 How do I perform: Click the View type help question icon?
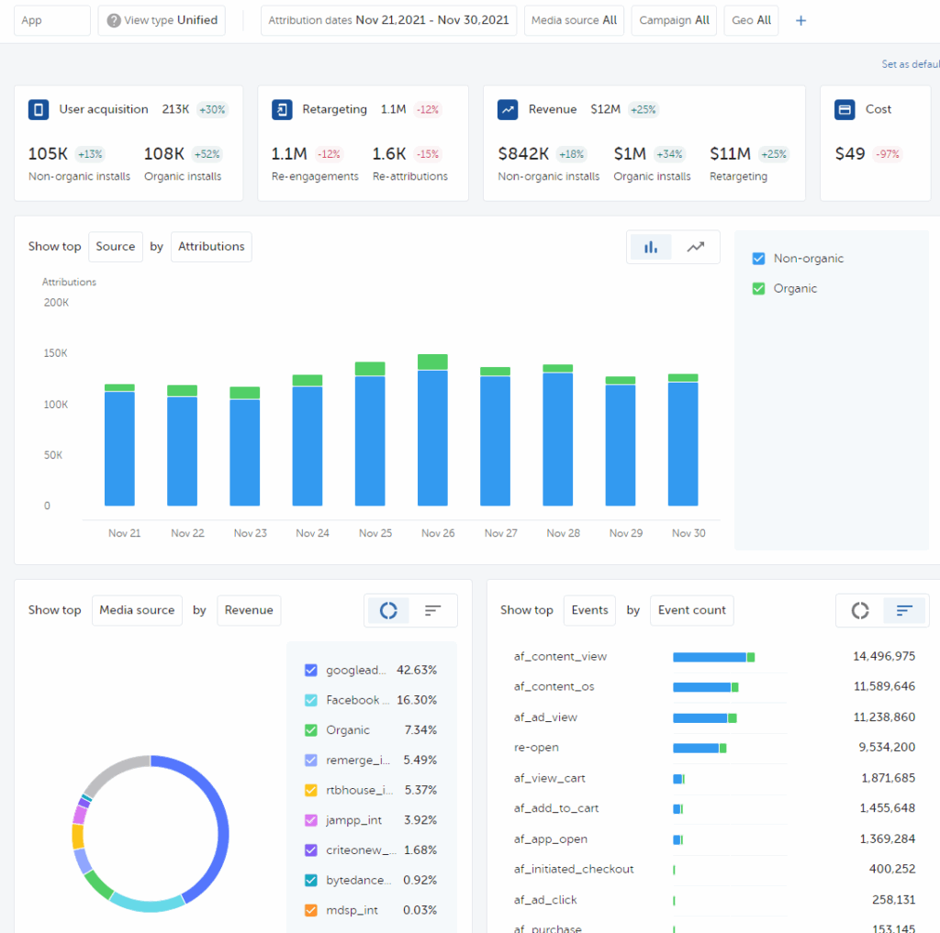113,20
